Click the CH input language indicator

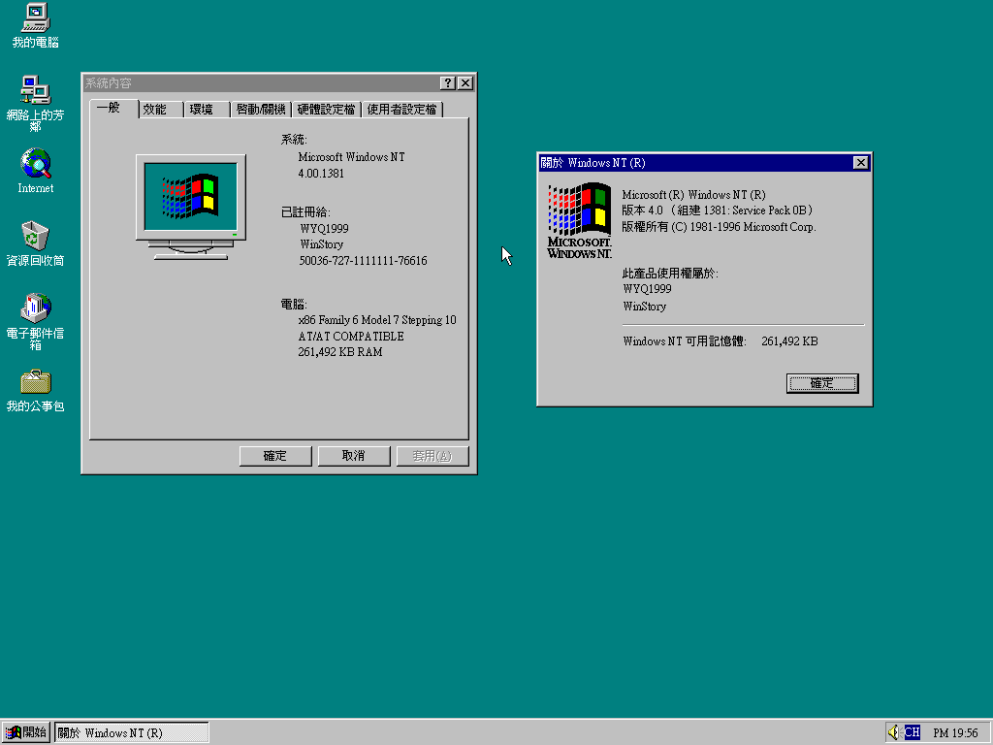click(912, 732)
